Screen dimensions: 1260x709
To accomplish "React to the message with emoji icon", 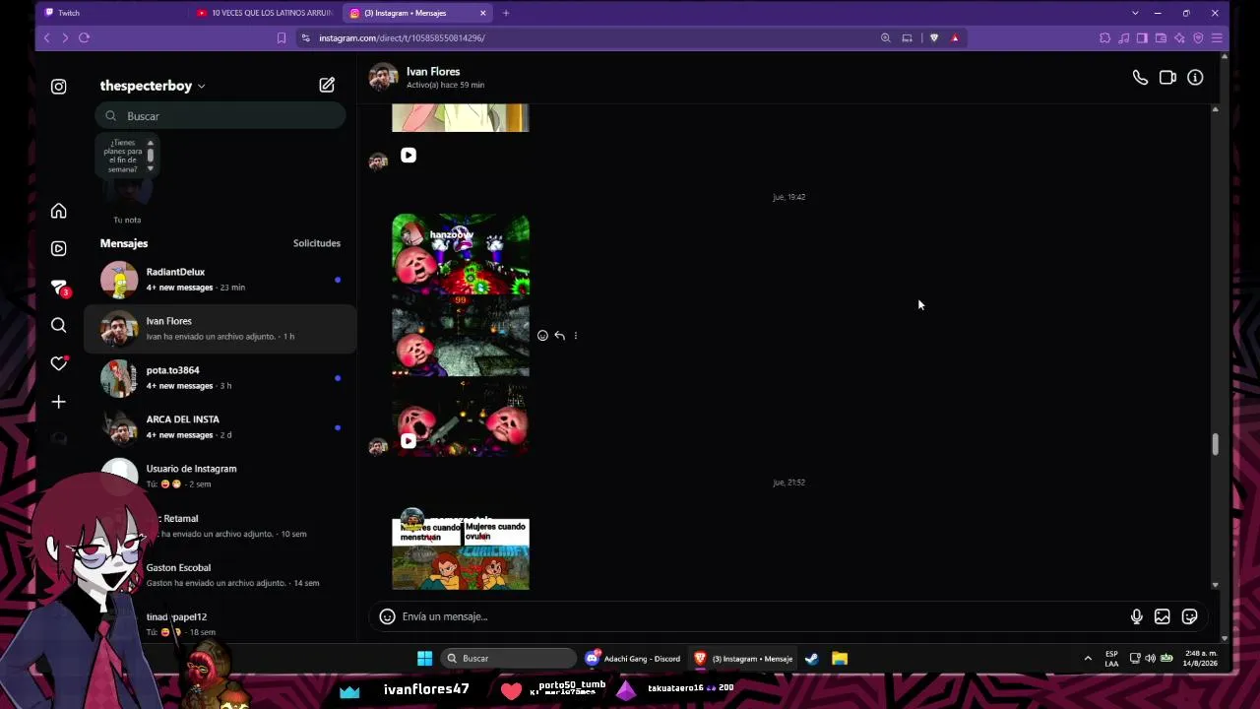I will pyautogui.click(x=542, y=336).
